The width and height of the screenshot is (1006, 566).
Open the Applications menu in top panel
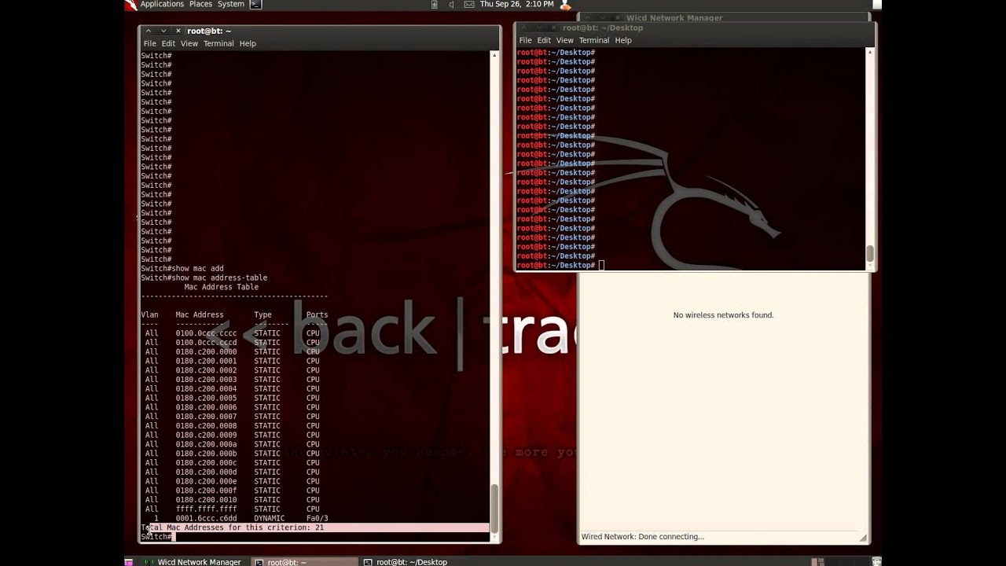162,5
